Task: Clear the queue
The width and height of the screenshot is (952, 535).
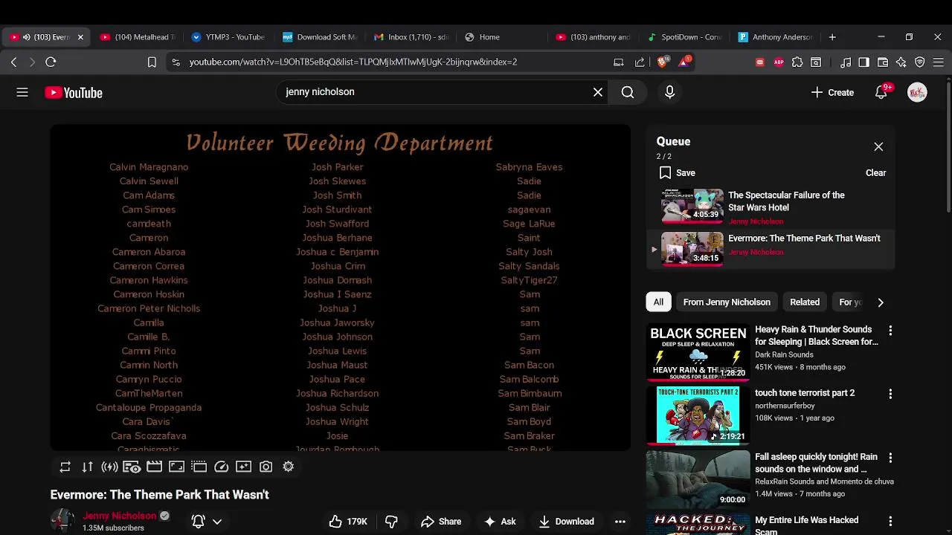Action: [875, 172]
